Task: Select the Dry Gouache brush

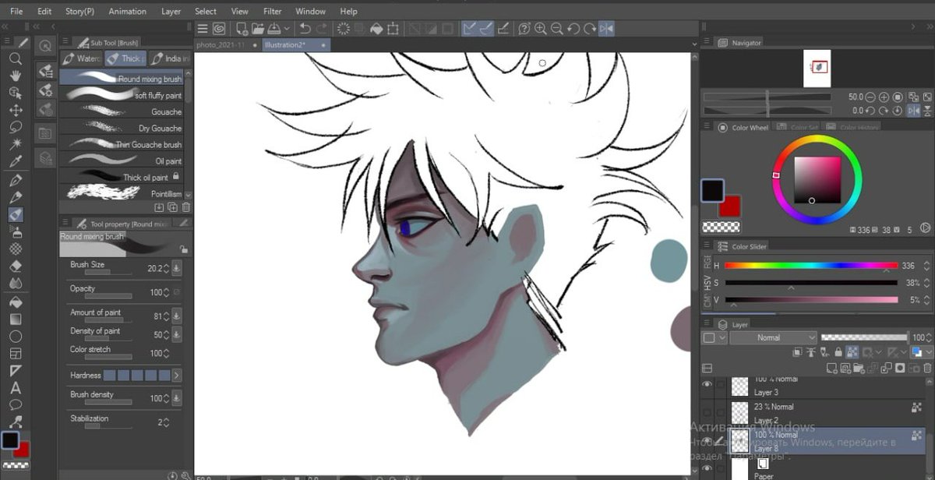Action: (x=122, y=128)
